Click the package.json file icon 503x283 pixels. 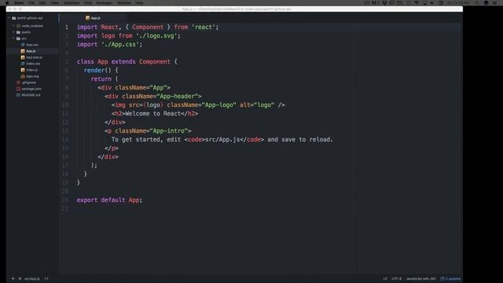[18, 89]
